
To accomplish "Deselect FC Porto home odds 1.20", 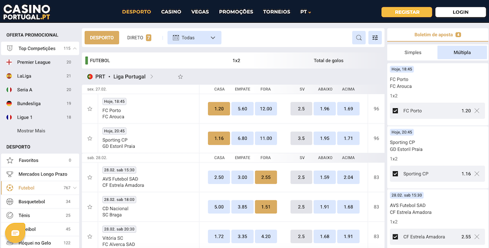I will (219, 109).
